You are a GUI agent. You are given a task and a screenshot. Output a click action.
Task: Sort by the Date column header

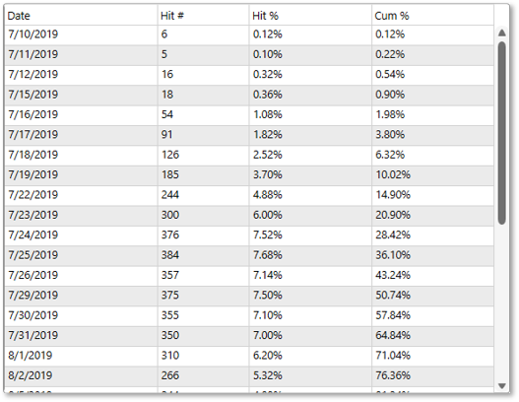pos(81,16)
